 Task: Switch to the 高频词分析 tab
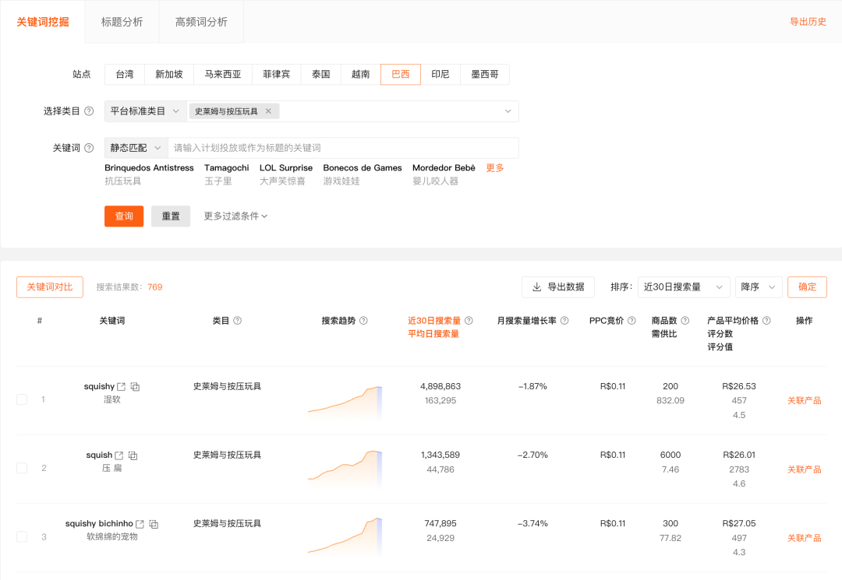point(201,22)
